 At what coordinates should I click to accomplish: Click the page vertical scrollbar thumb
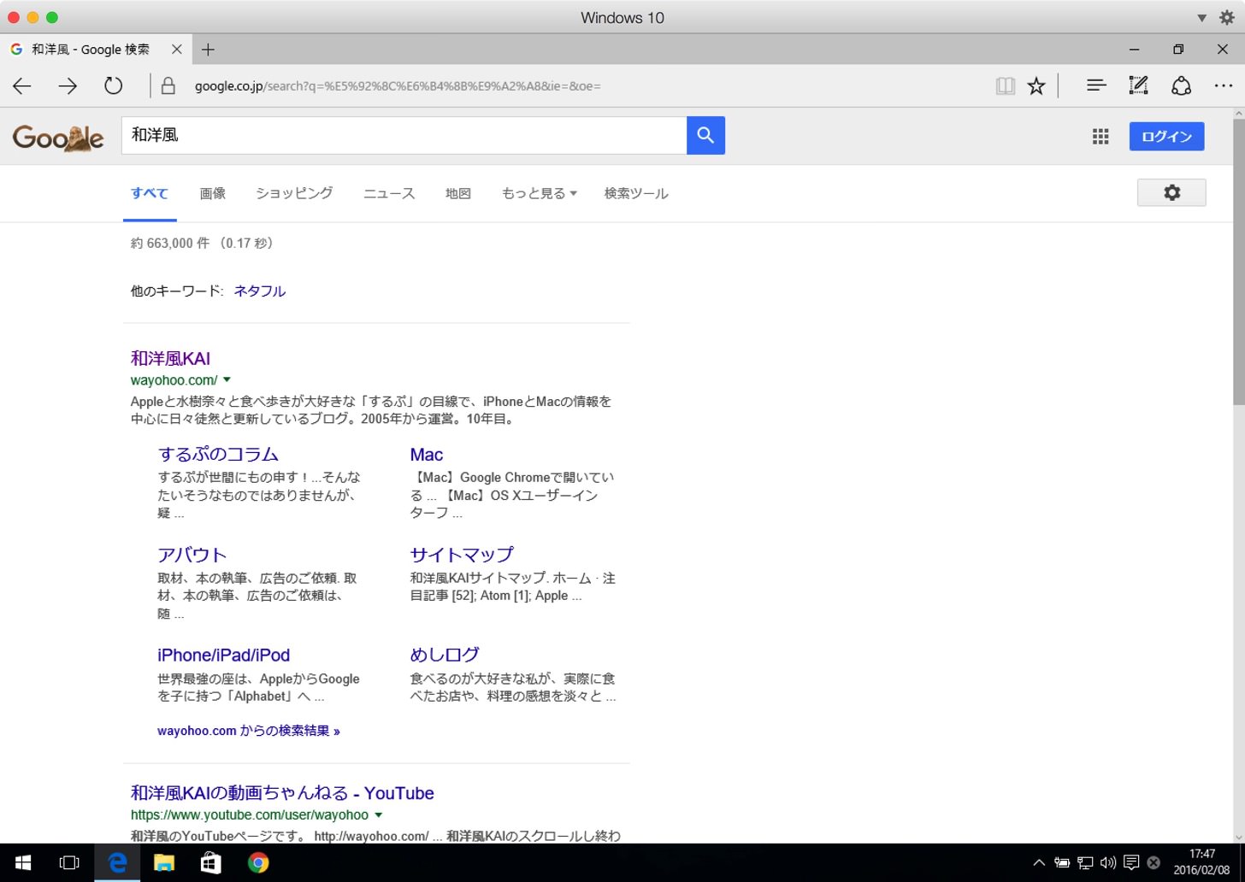click(x=1238, y=261)
